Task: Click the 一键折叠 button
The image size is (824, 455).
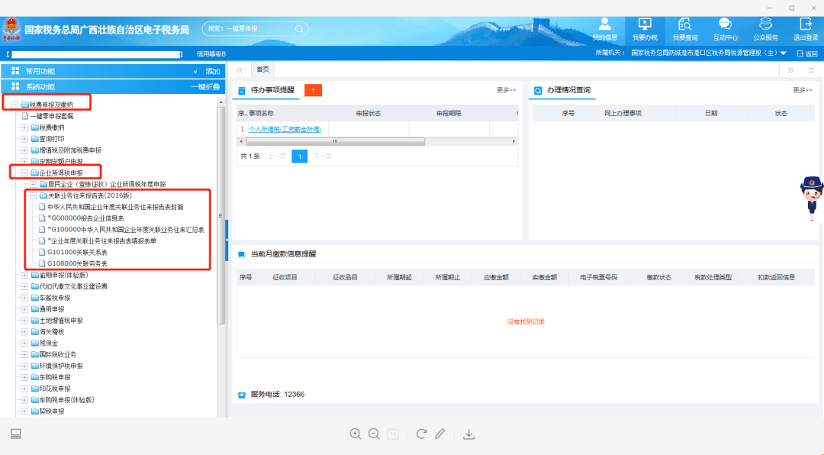Action: point(205,86)
